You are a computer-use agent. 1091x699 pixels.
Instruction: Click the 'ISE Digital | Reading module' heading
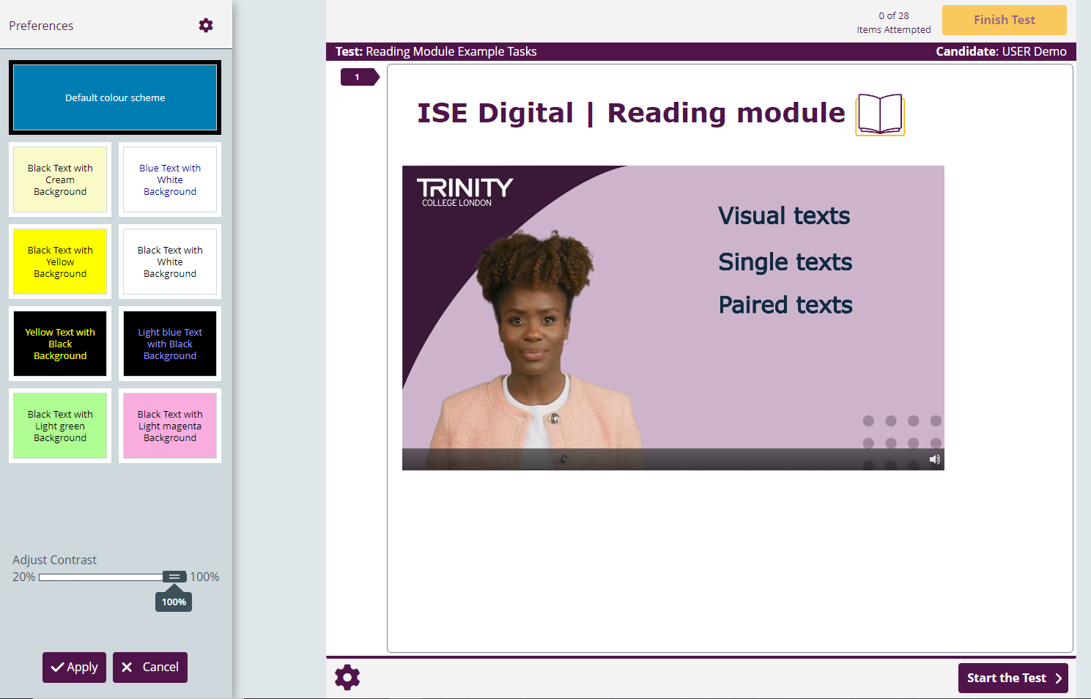631,113
